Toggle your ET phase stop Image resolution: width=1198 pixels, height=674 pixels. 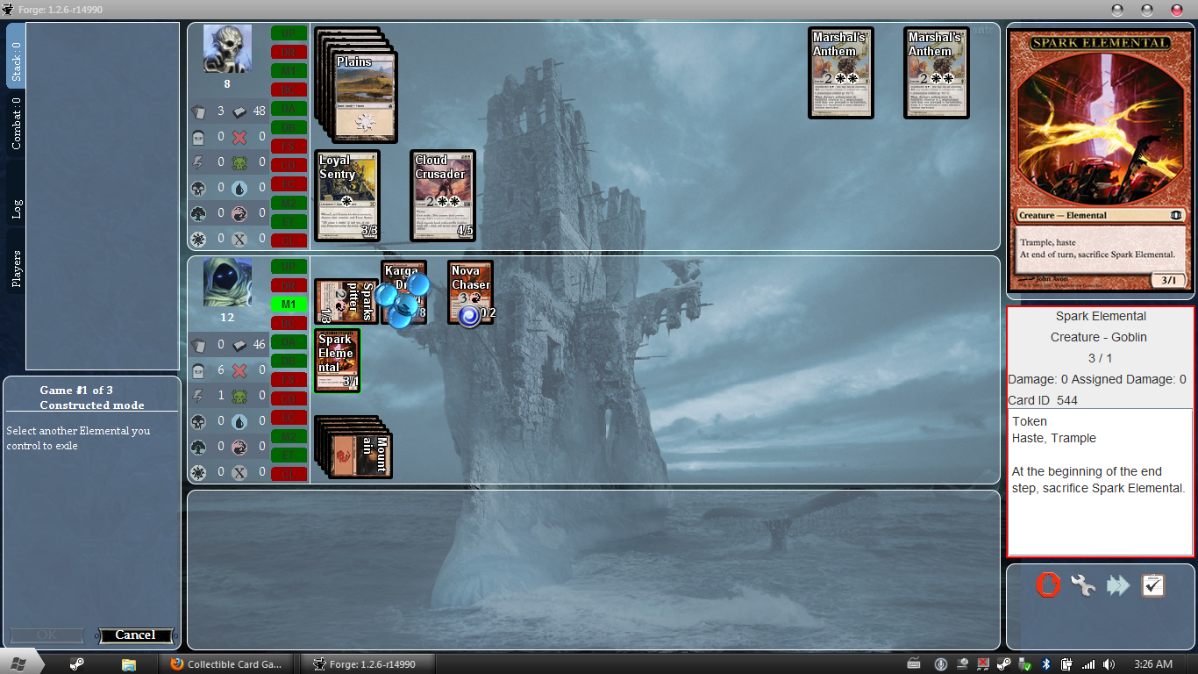click(289, 455)
